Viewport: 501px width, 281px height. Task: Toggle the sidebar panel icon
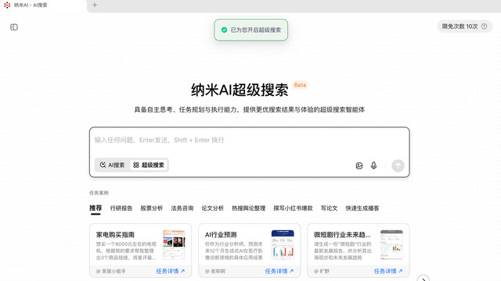point(14,27)
